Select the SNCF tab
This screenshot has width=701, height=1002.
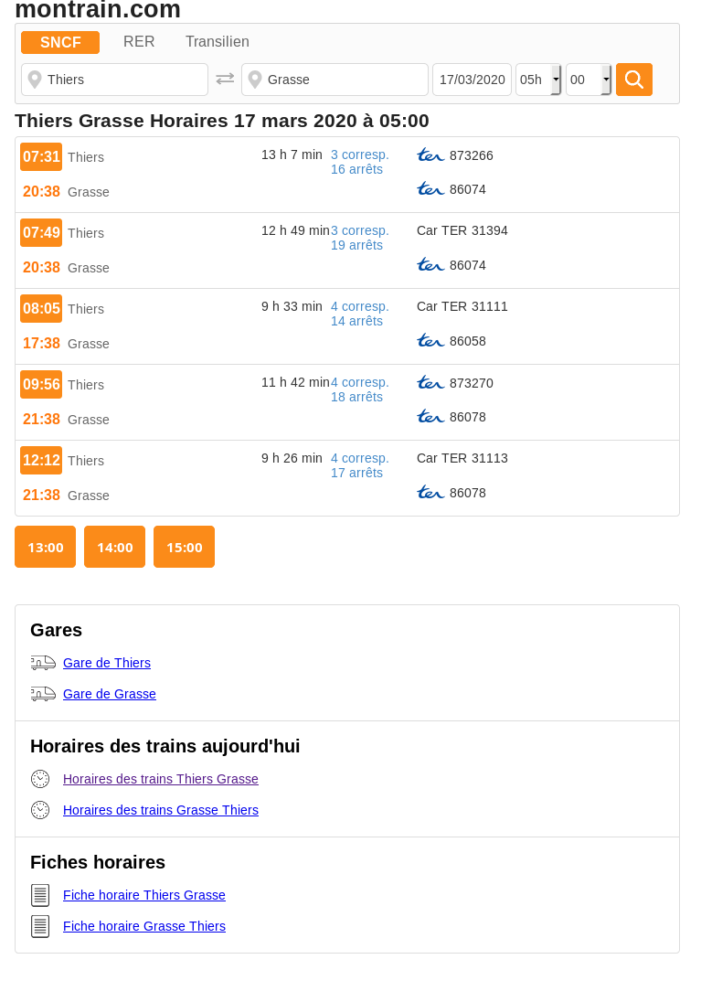tap(60, 42)
